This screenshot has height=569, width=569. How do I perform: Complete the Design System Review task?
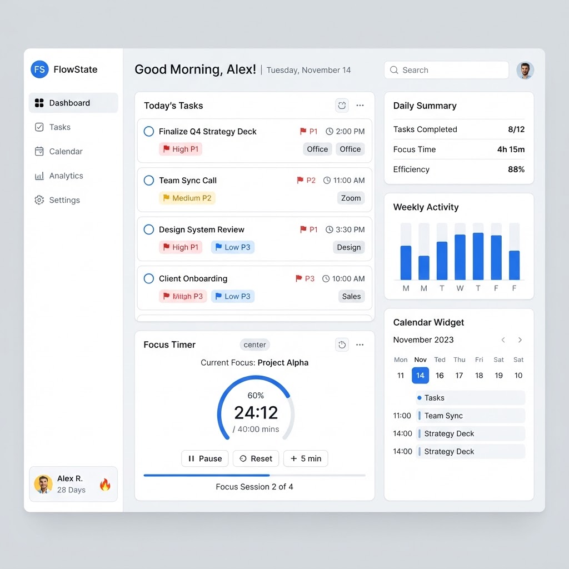click(x=149, y=229)
